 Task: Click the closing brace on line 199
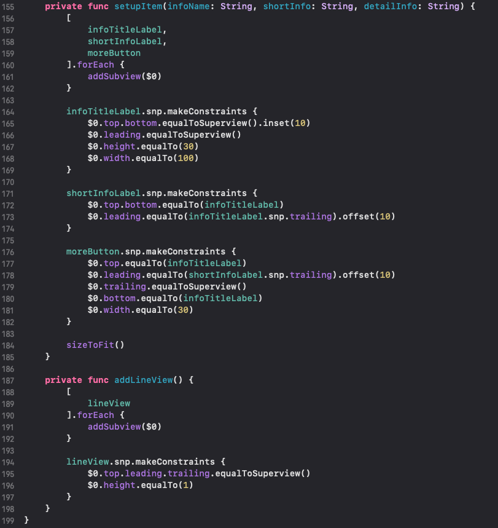click(26, 520)
